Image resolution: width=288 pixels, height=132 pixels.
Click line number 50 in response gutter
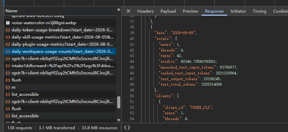[x=132, y=96]
